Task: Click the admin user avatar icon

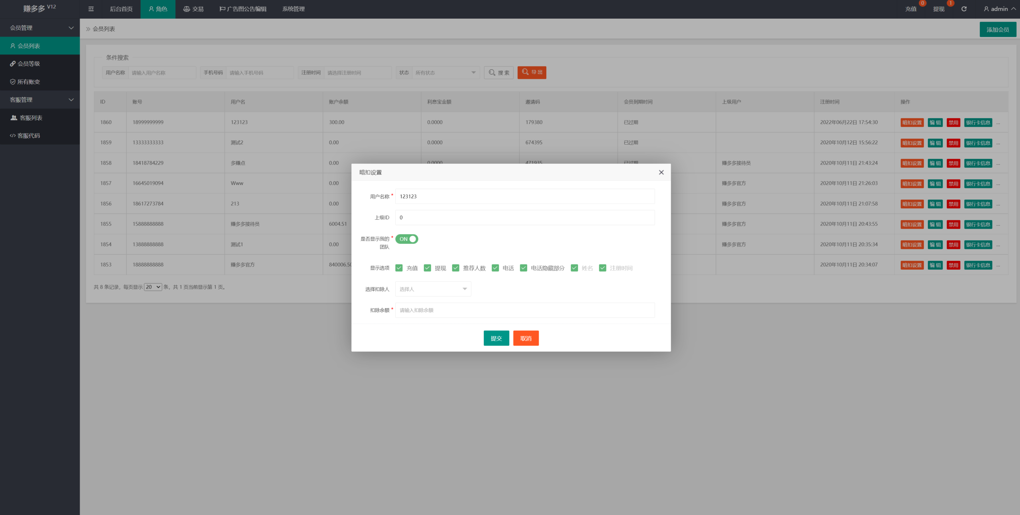Action: click(987, 9)
